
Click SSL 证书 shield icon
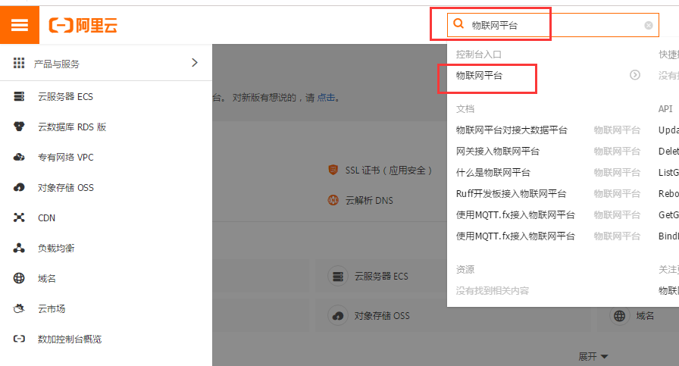tap(333, 170)
